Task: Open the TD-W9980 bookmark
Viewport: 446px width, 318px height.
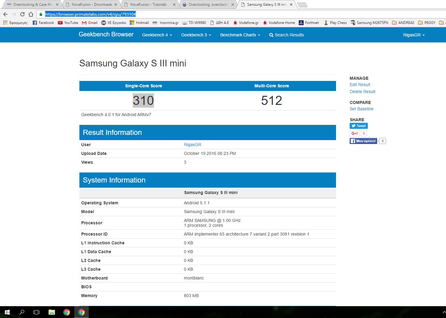Action: pyautogui.click(x=194, y=23)
